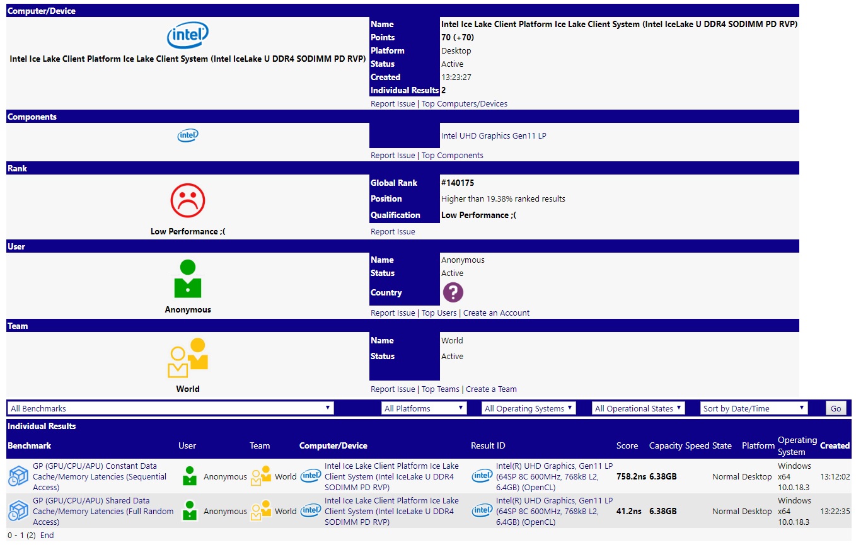Click the Benchmark column header

[30, 446]
